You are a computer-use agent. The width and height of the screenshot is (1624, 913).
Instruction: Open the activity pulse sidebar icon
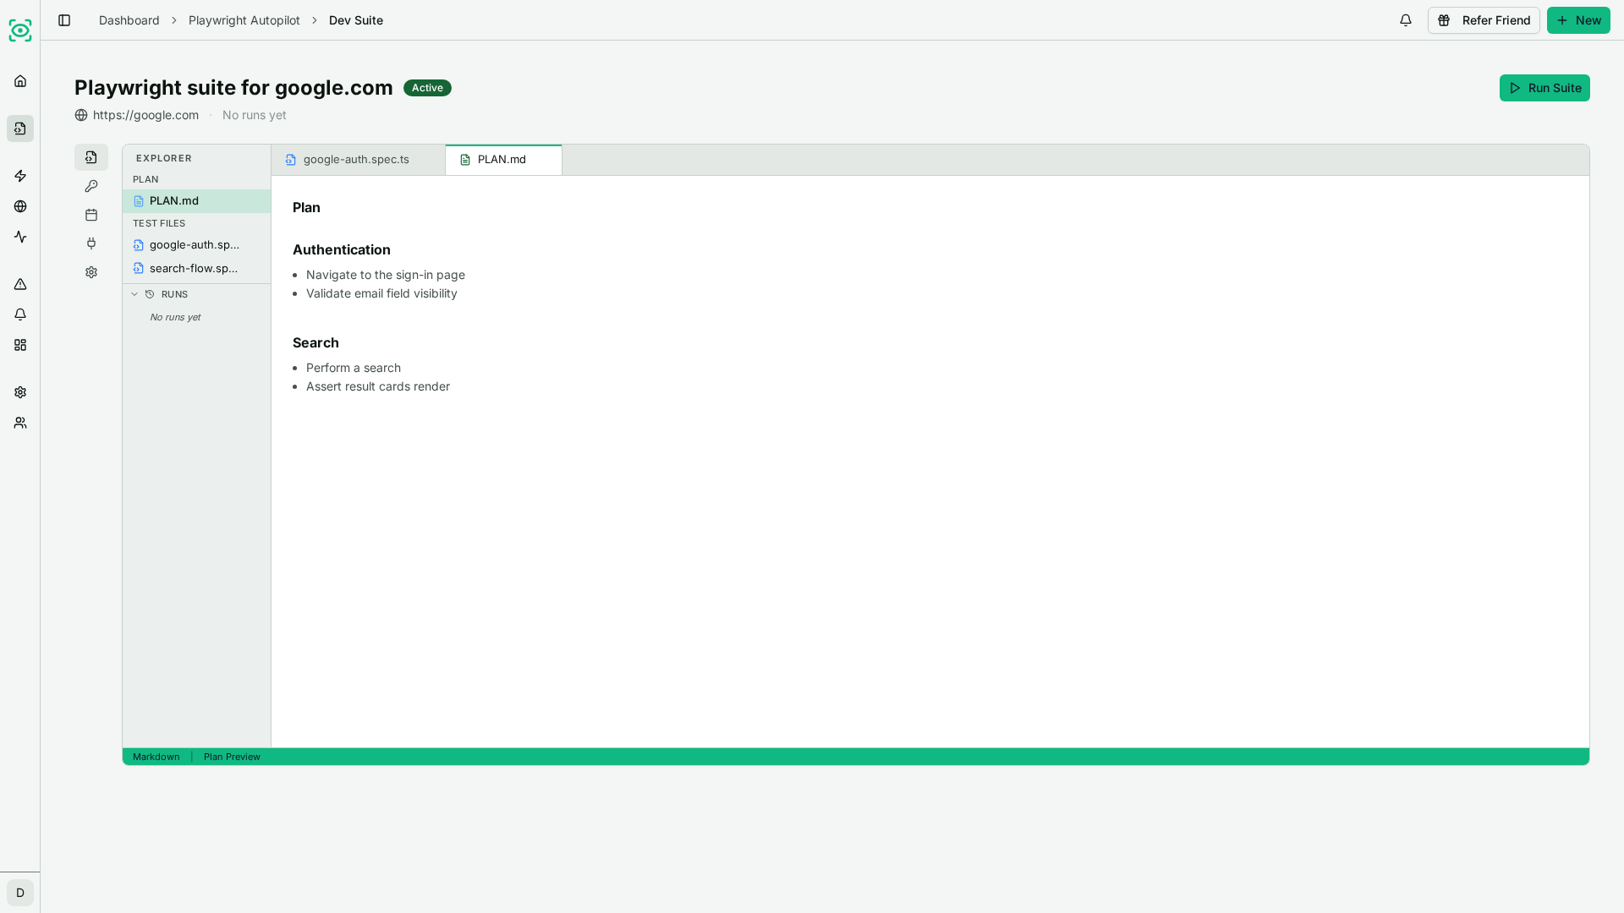[x=20, y=237]
